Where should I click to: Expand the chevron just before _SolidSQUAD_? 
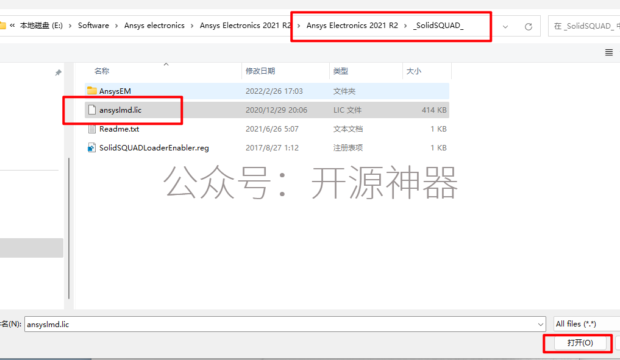coord(405,26)
